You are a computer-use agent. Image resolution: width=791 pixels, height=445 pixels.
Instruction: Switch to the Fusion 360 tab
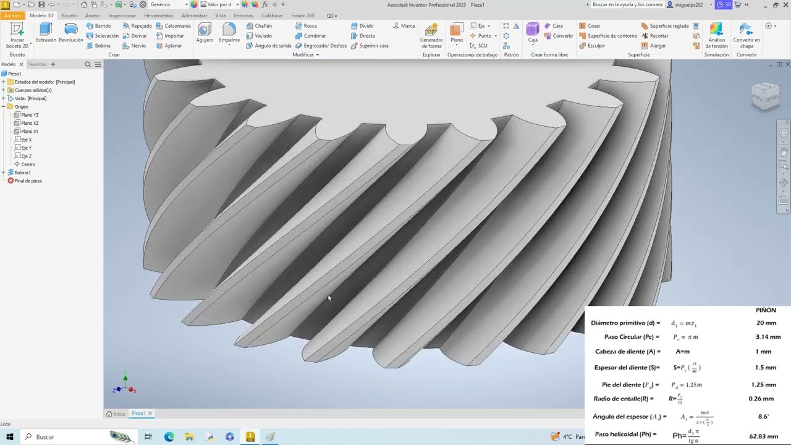tap(303, 15)
